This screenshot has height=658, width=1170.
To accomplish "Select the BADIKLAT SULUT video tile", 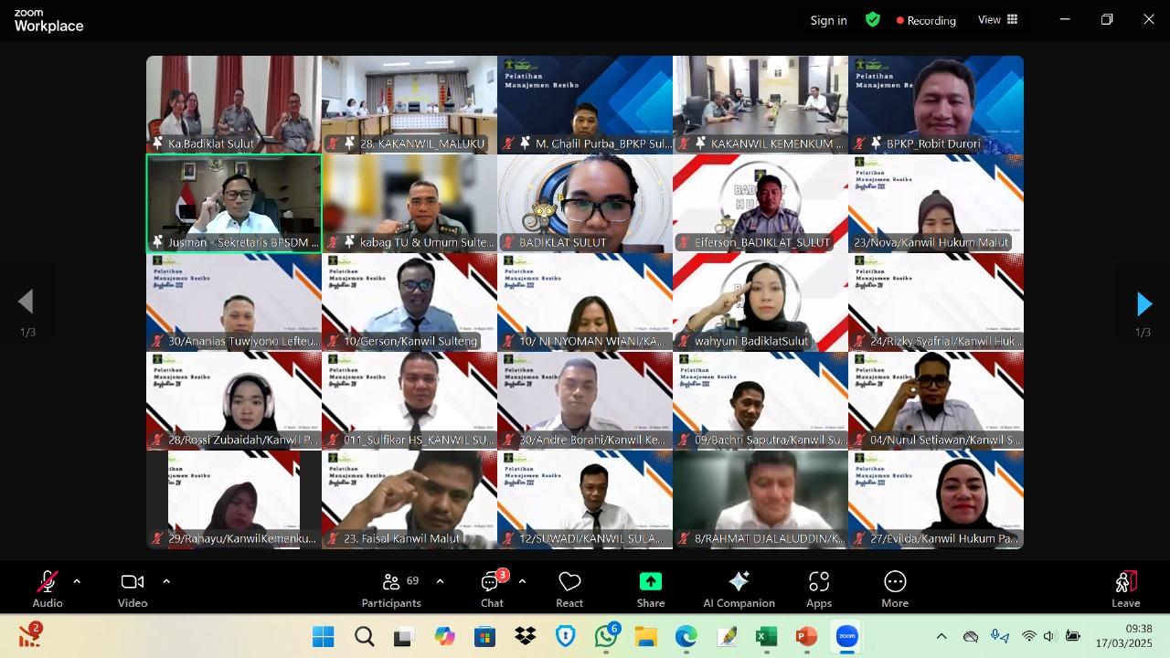I will pyautogui.click(x=585, y=203).
